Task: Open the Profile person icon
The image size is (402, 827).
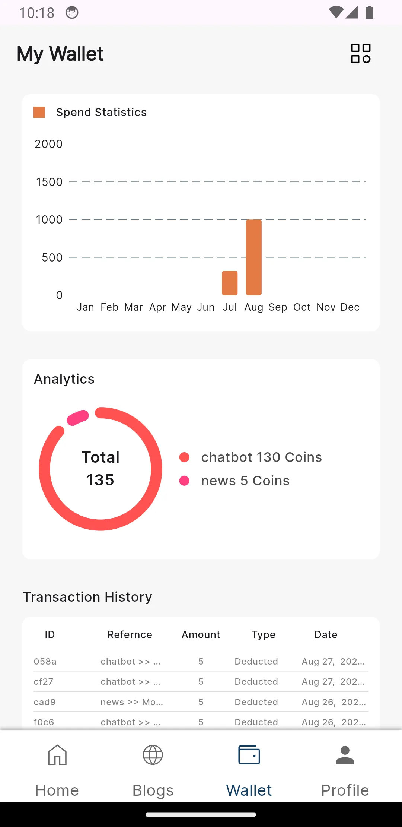Action: [x=345, y=755]
